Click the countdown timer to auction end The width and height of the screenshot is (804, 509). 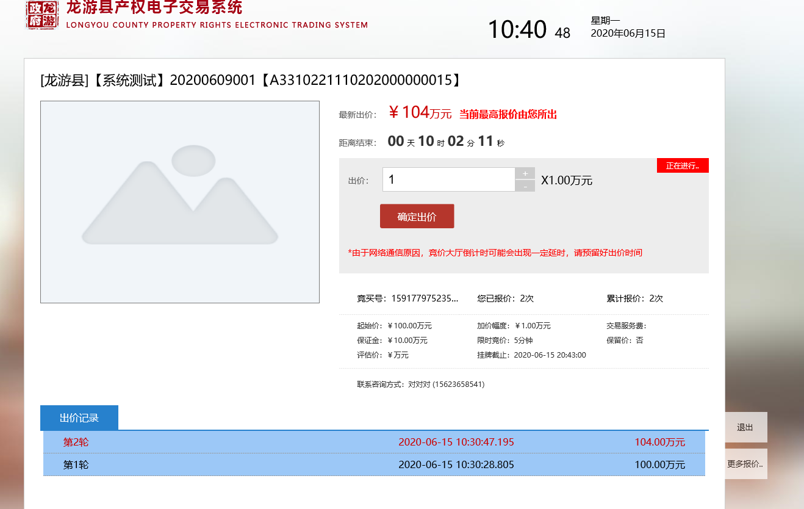point(446,142)
